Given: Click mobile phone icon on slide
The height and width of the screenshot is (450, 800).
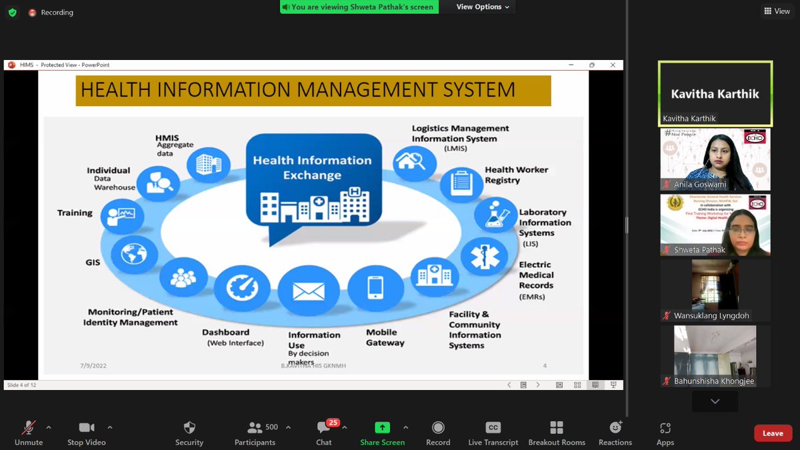Looking at the screenshot, I should click(375, 288).
